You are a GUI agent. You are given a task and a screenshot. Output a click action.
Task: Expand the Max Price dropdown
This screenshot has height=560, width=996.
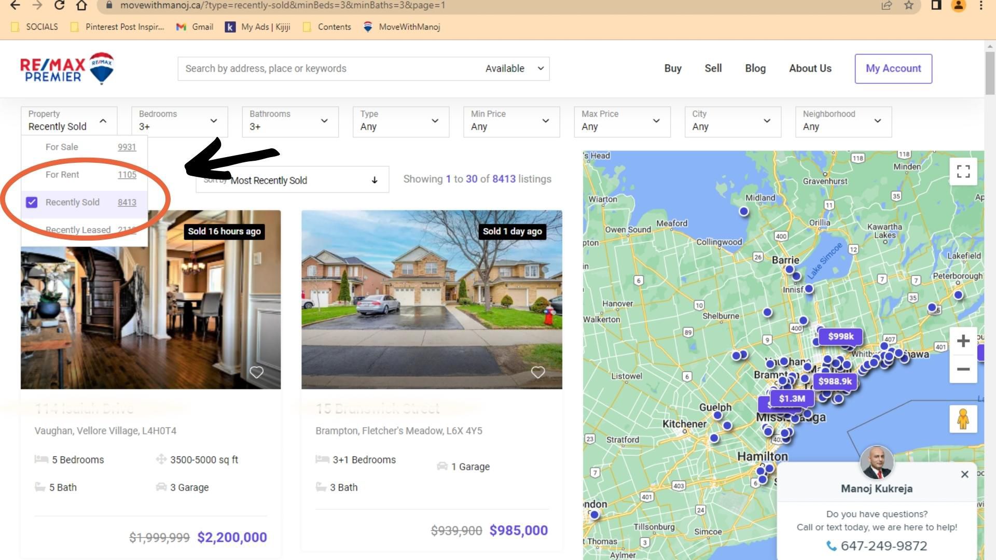[622, 121]
